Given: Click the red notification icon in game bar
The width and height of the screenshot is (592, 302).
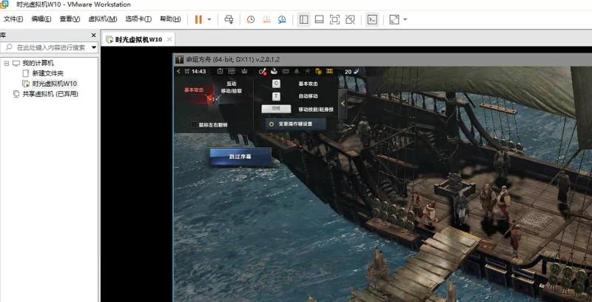Looking at the screenshot, I should coord(263,71).
